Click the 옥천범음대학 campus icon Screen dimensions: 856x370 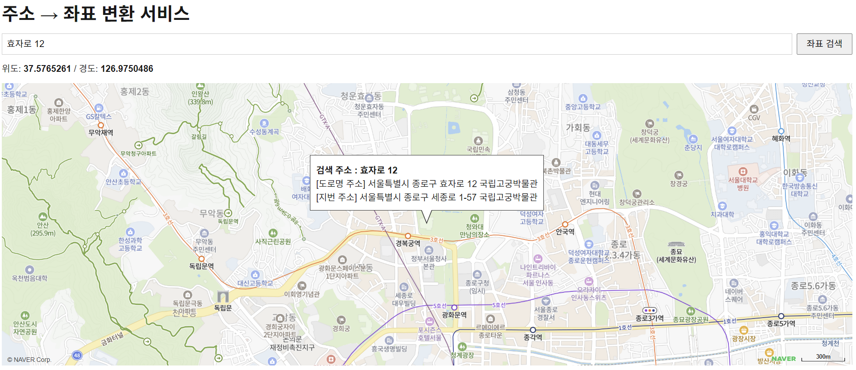[29, 270]
